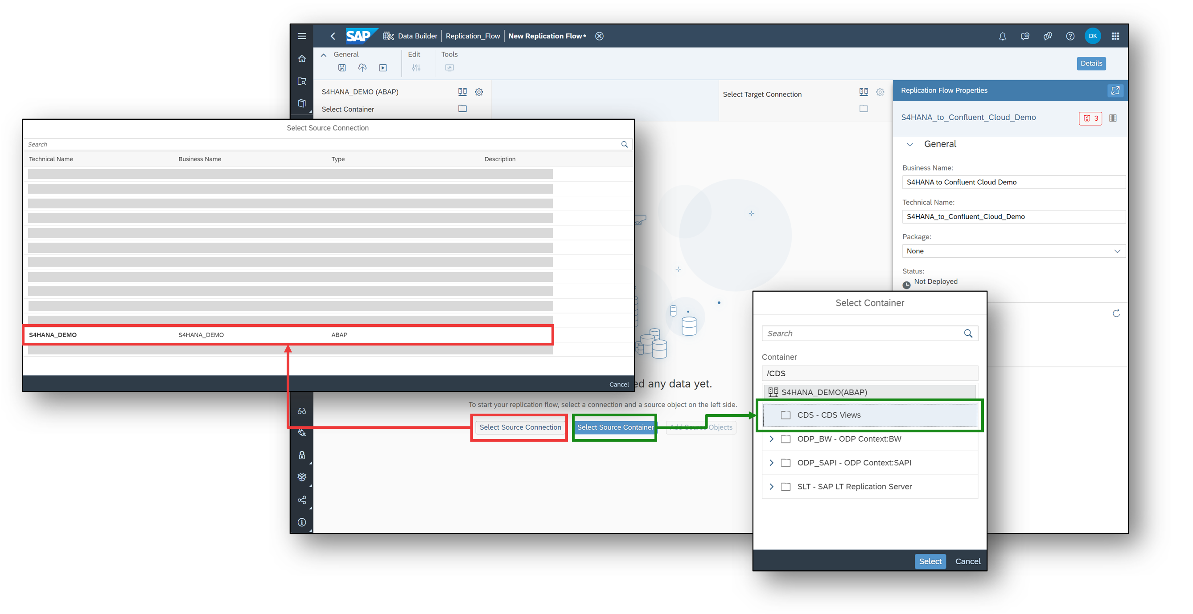Check the CDS - CDS Views checkbox
This screenshot has height=614, width=1193.
[x=786, y=415]
